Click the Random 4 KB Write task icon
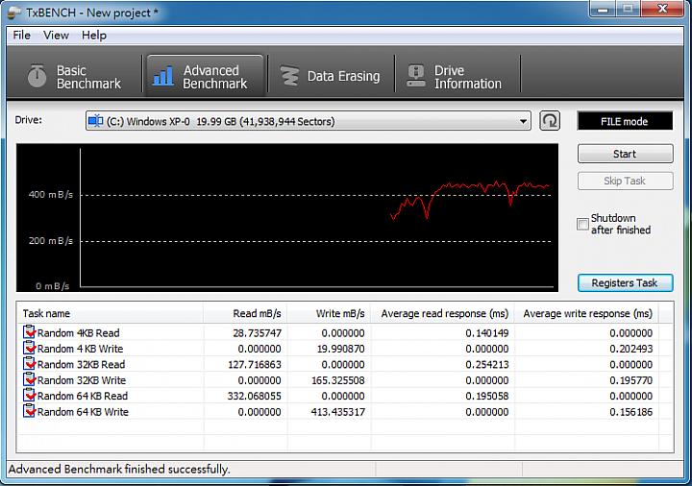692x486 pixels. point(29,348)
